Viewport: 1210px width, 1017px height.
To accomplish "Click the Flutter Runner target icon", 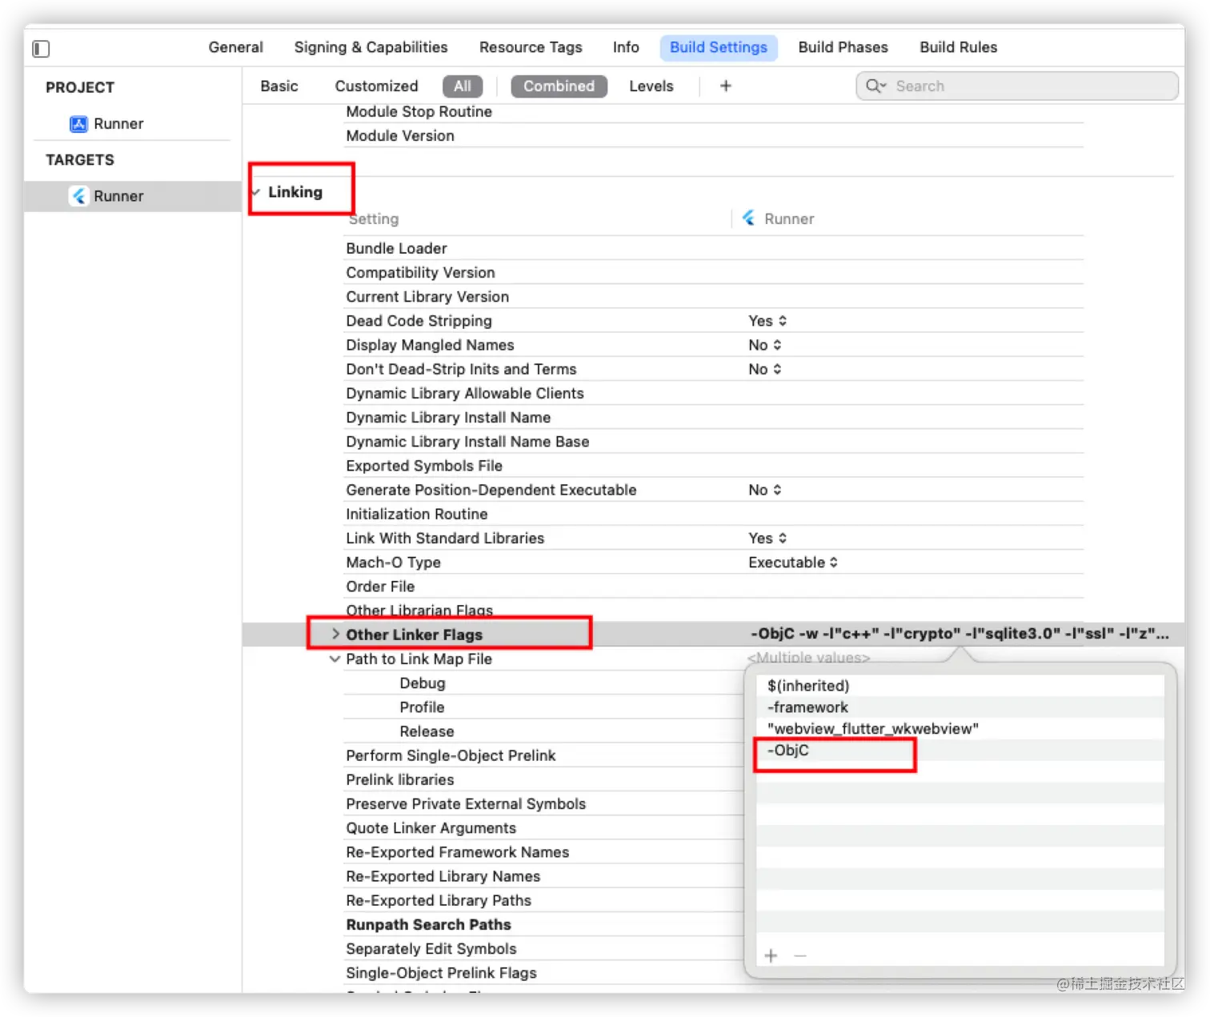I will coord(78,196).
